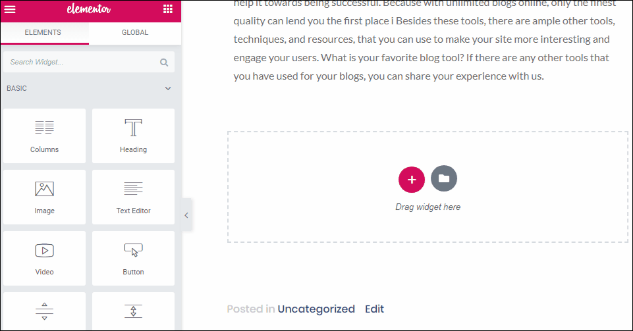Open the Elementor hamburger menu
This screenshot has width=633, height=331.
[10, 9]
